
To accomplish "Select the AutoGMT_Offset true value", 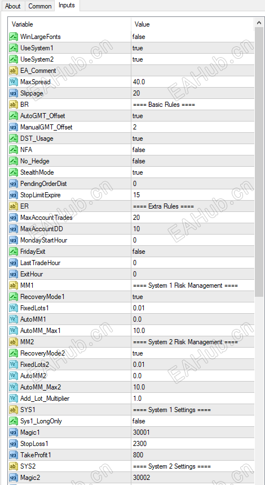I will 138,116.
